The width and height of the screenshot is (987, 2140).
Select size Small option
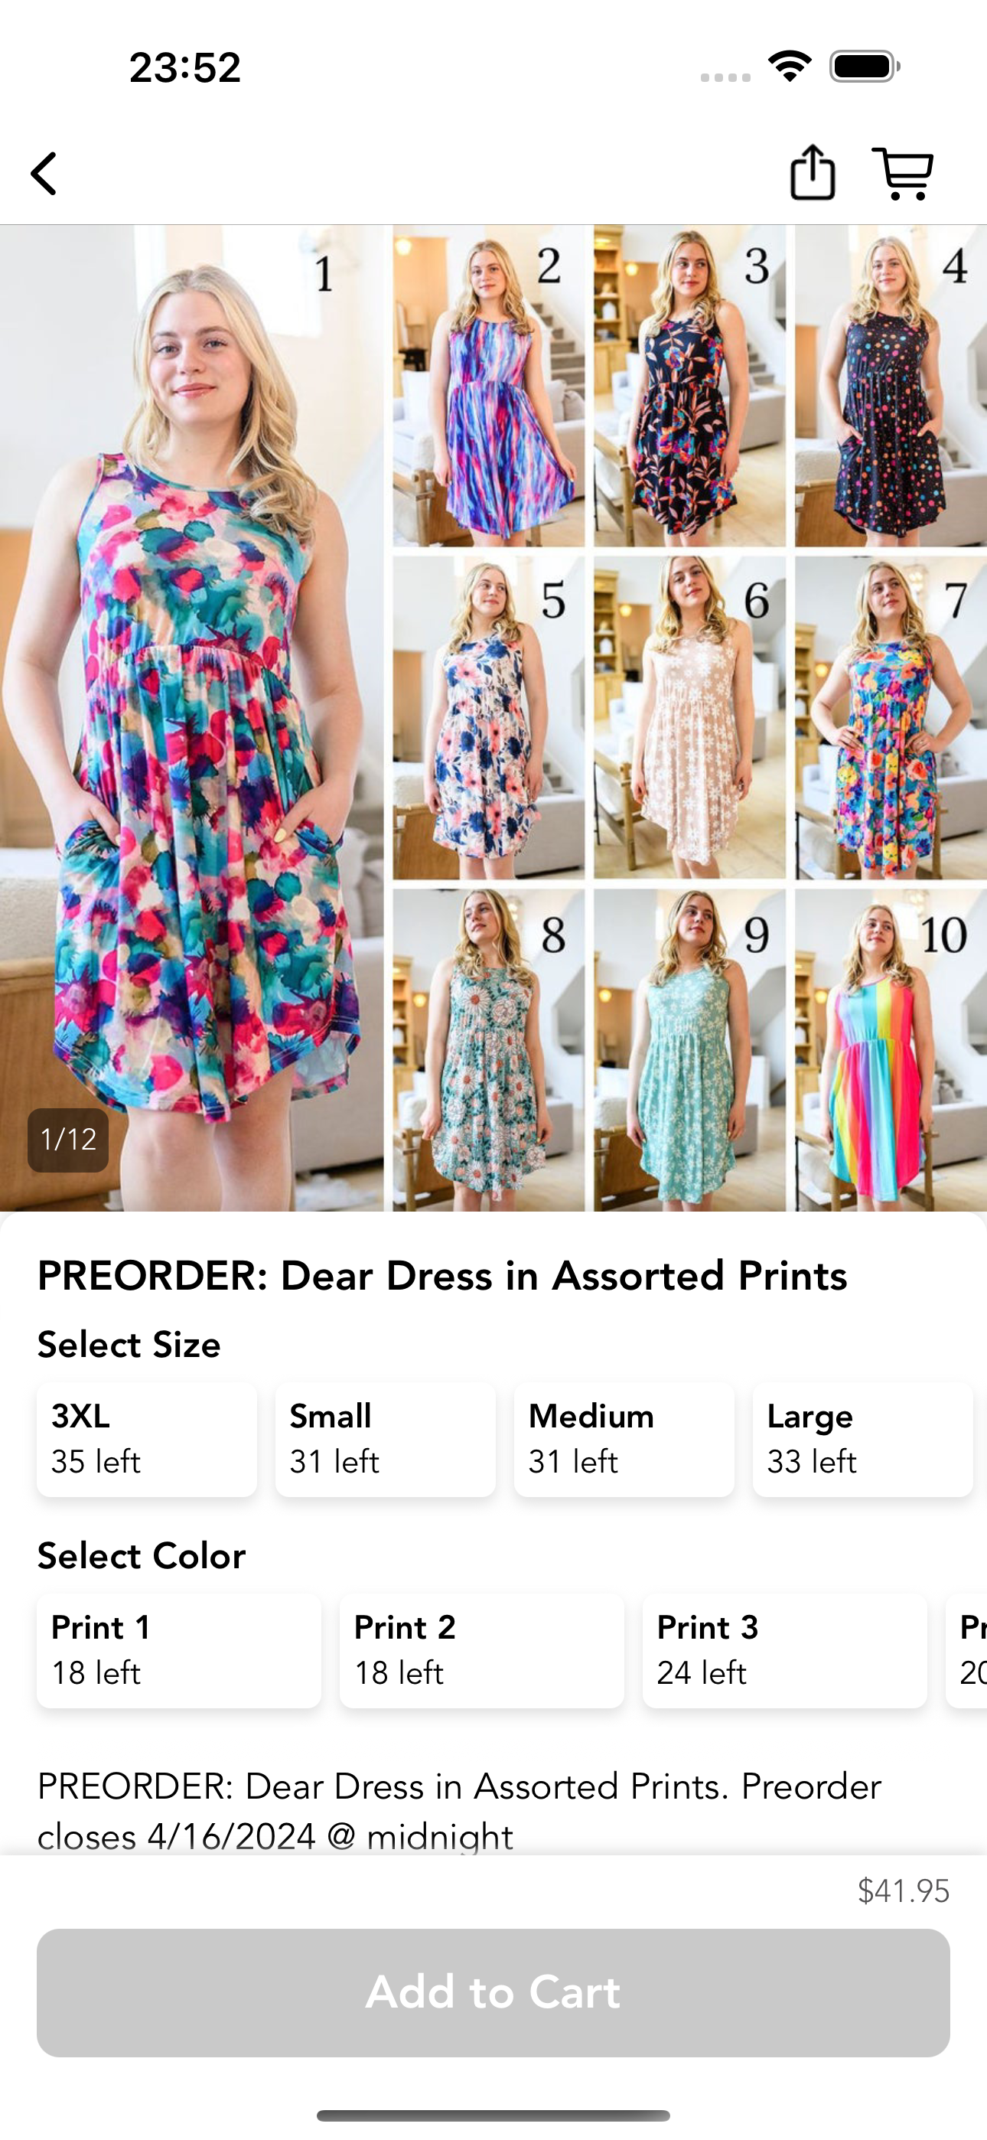(386, 1440)
